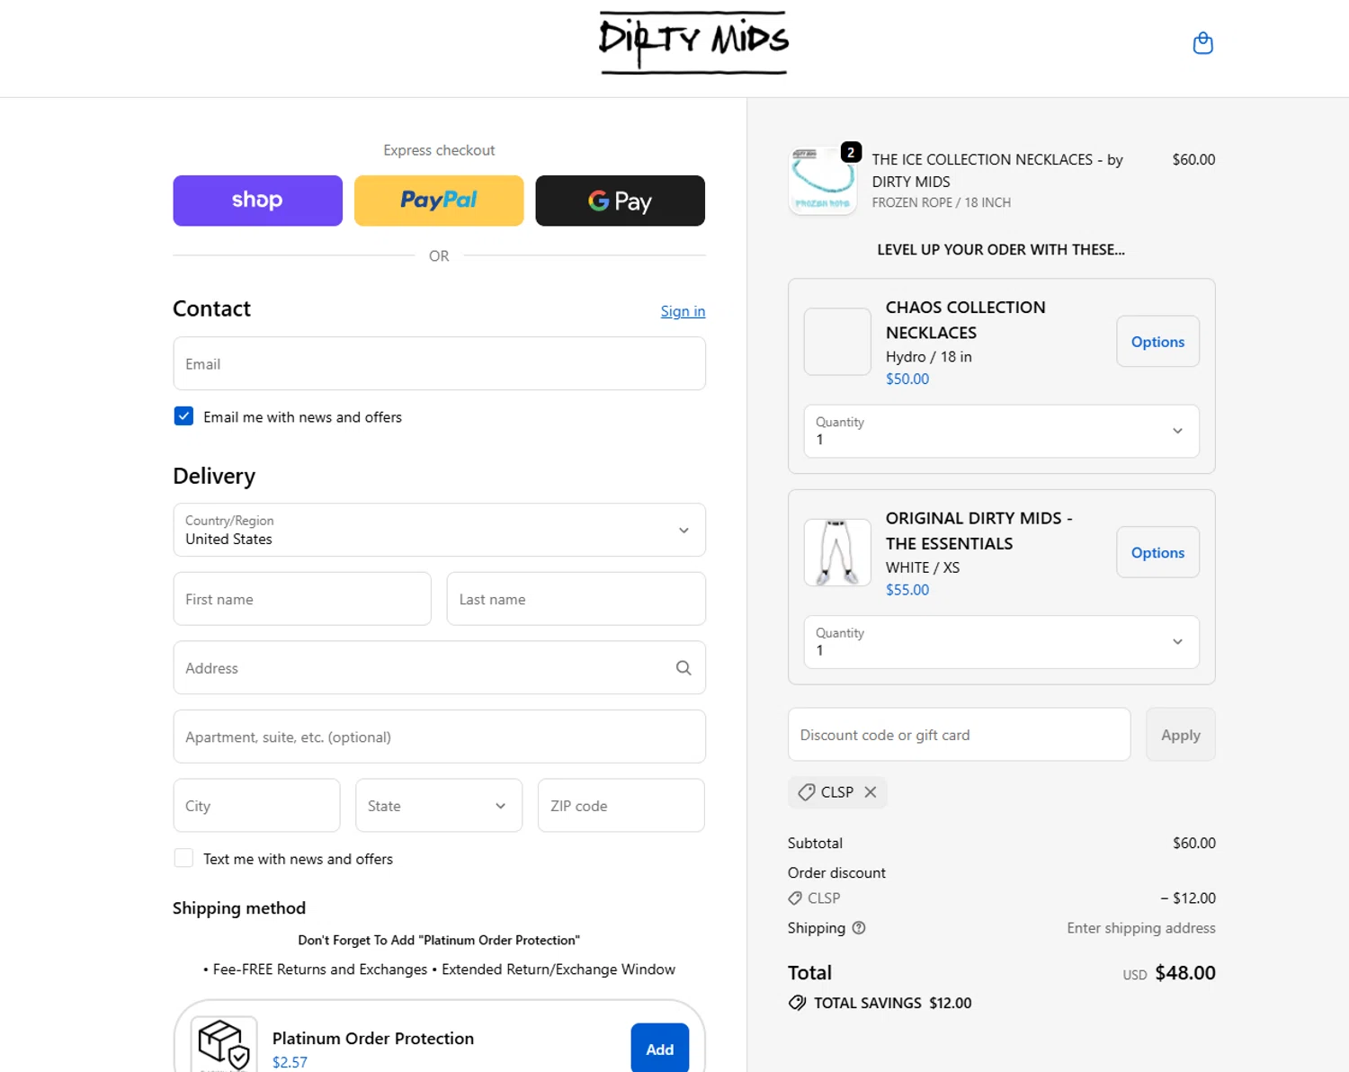Click the CLSP order discount label
Image resolution: width=1349 pixels, height=1072 pixels.
pyautogui.click(x=823, y=898)
